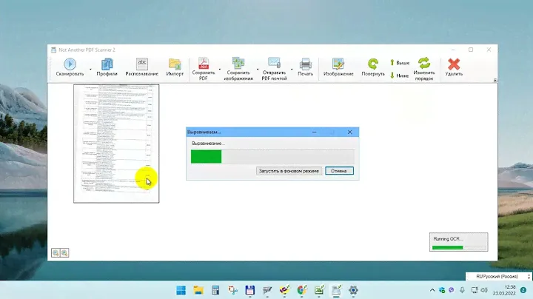The image size is (533, 299).
Task: Click the Сохранить изображения icon
Action: (238, 64)
